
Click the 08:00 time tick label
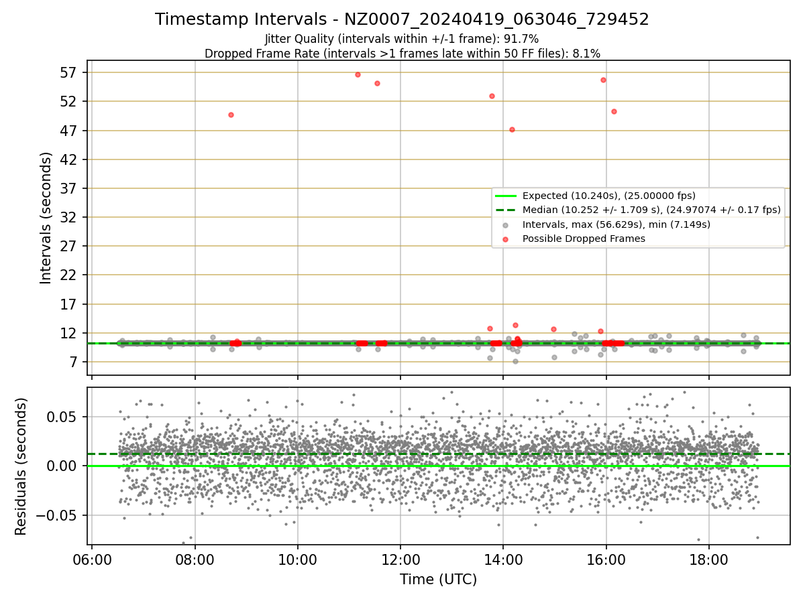click(195, 559)
